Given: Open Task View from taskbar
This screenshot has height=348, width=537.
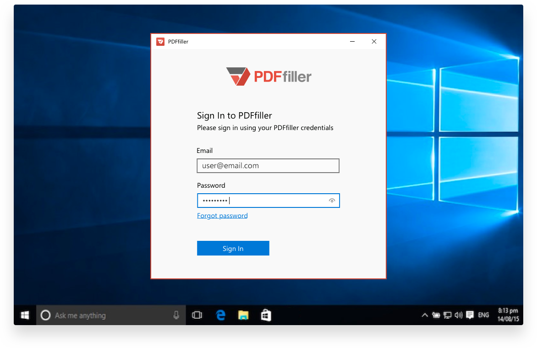Looking at the screenshot, I should [197, 315].
